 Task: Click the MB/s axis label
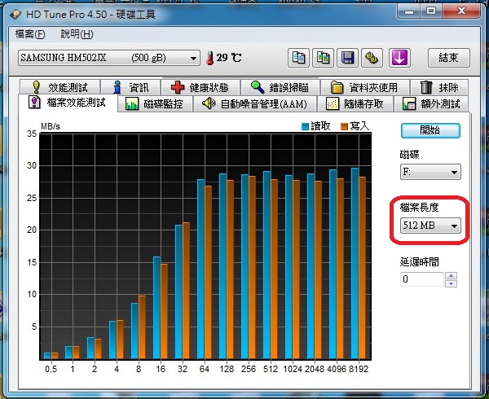(x=51, y=126)
